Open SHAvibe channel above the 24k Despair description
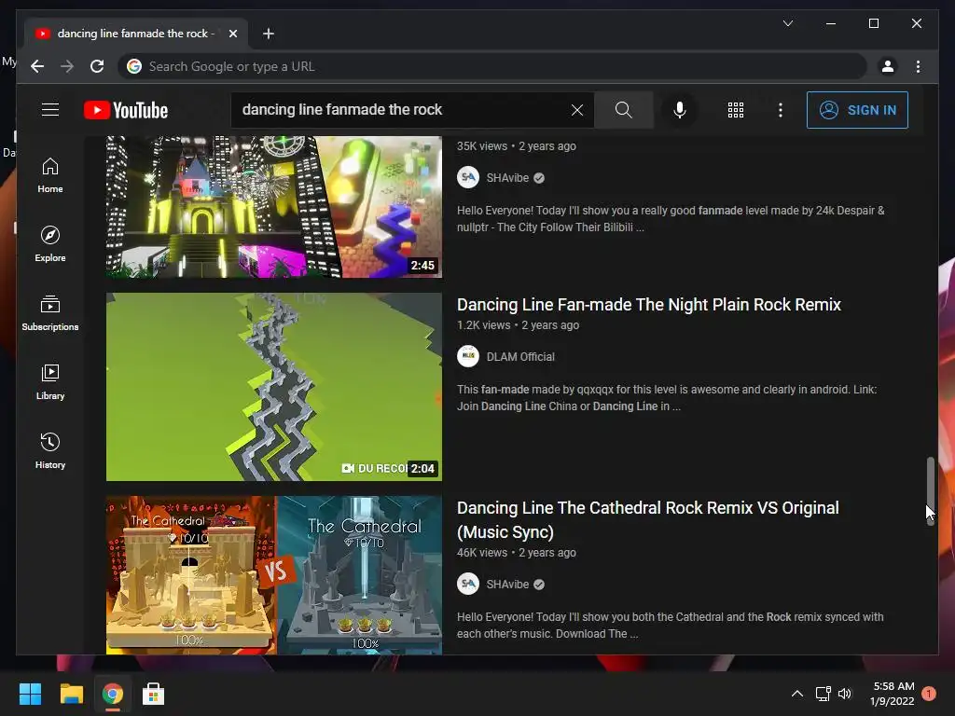 click(507, 178)
